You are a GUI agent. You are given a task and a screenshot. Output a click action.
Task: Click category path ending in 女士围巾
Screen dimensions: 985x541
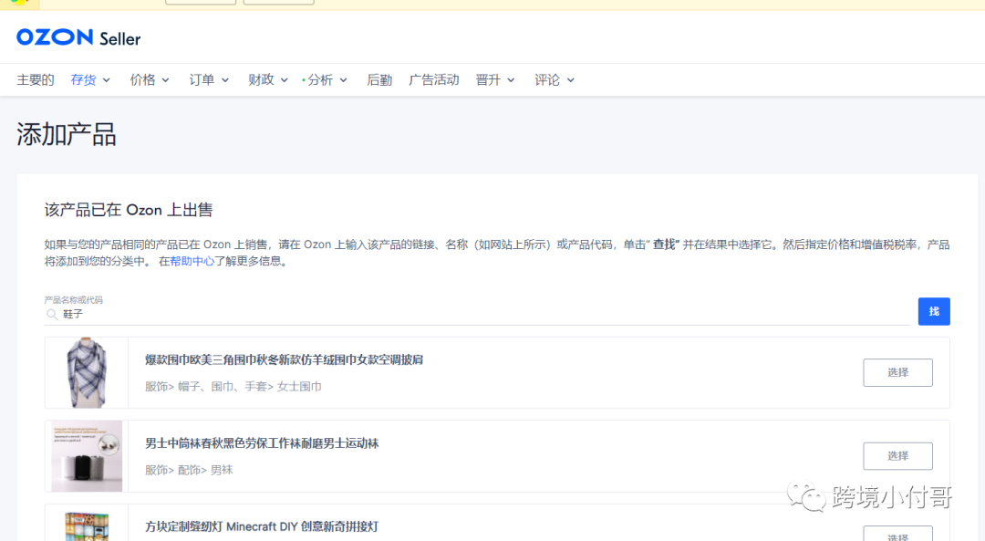coord(233,387)
